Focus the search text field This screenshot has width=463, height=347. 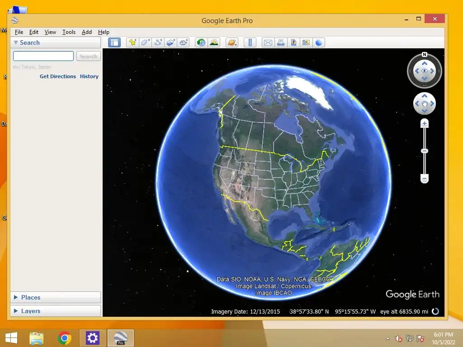coord(43,56)
